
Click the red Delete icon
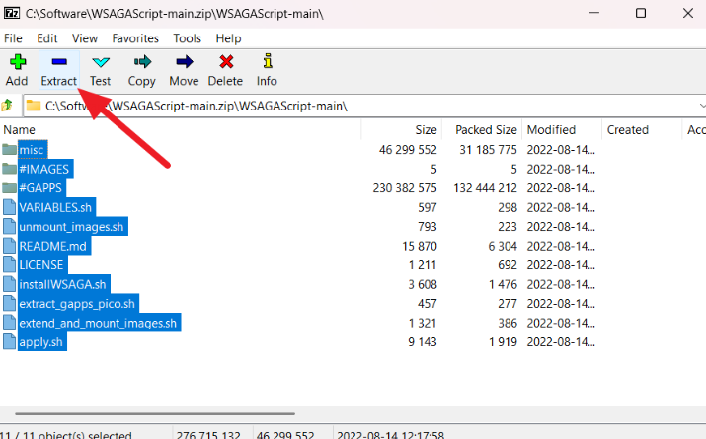226,61
